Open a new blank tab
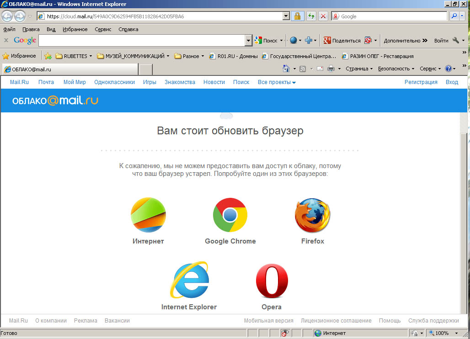The height and width of the screenshot is (339, 470). tap(146, 69)
